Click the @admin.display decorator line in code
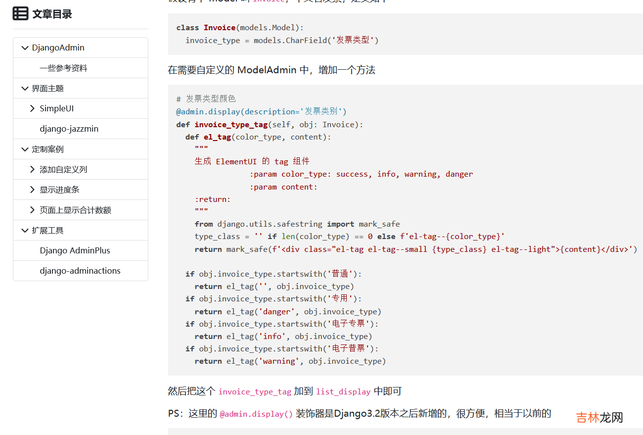Image resolution: width=643 pixels, height=435 pixels. tap(261, 111)
